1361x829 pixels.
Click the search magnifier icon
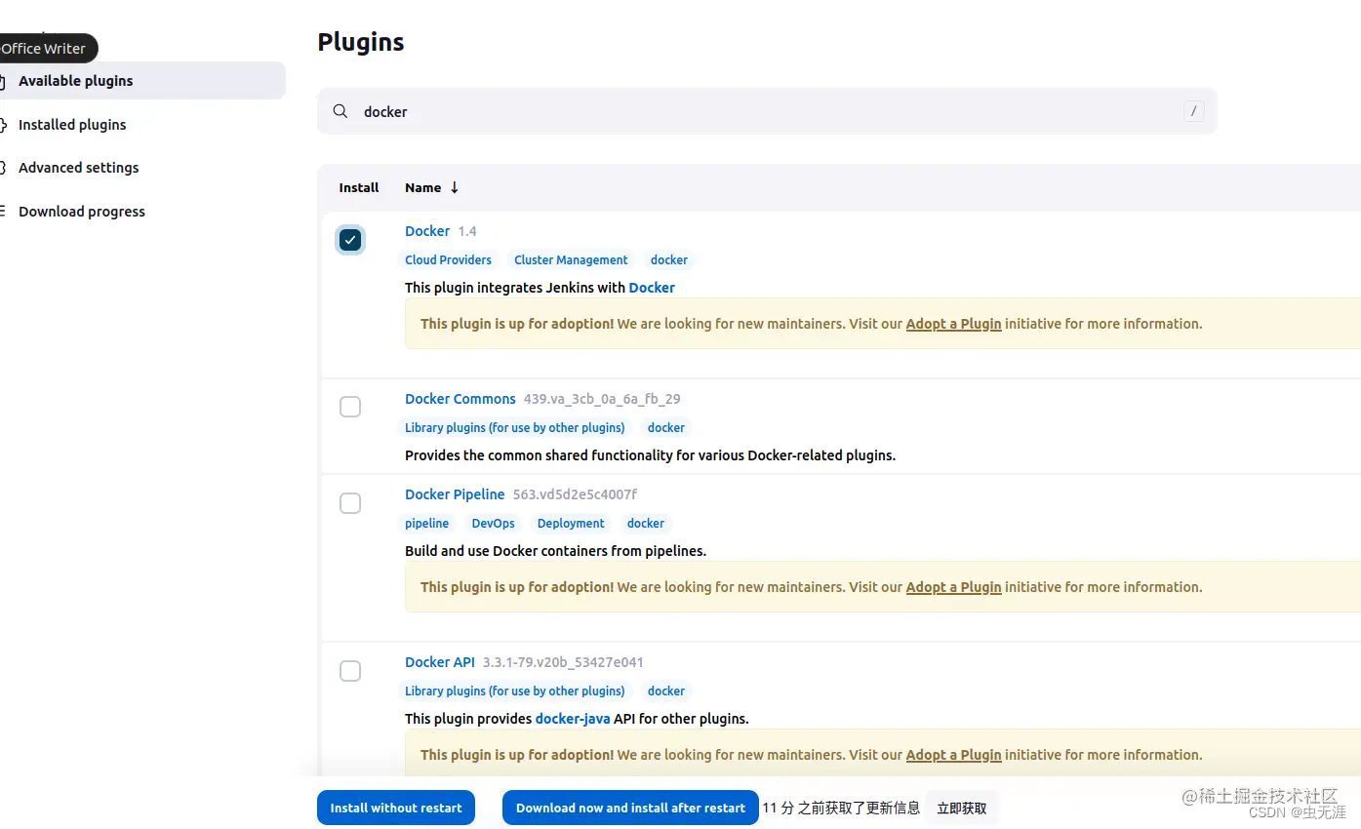(x=340, y=111)
